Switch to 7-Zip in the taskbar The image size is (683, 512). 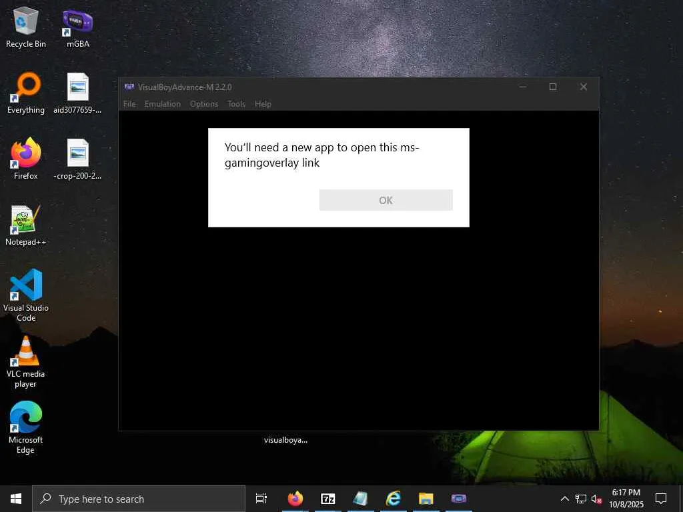pyautogui.click(x=328, y=499)
